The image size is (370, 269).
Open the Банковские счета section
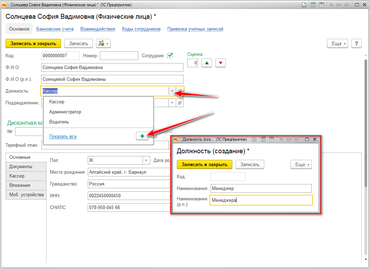pyautogui.click(x=55, y=29)
